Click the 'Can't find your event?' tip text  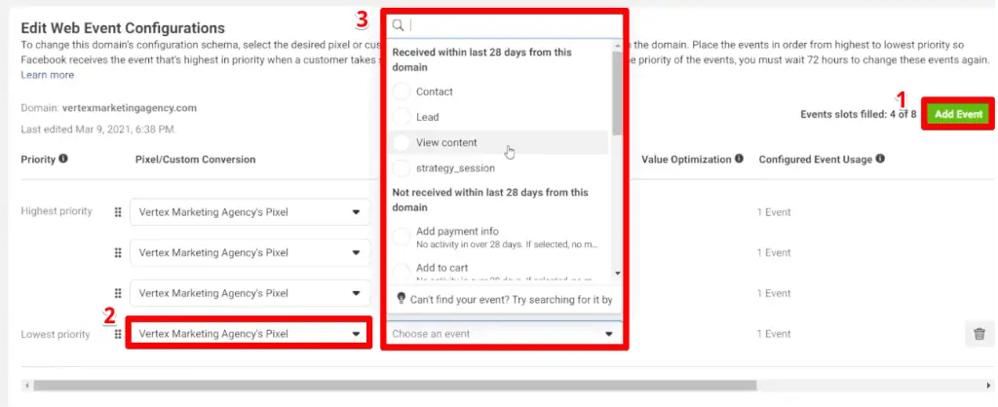pos(511,299)
